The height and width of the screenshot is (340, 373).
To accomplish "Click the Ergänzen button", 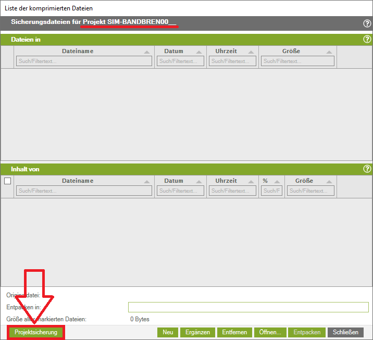I will (197, 332).
